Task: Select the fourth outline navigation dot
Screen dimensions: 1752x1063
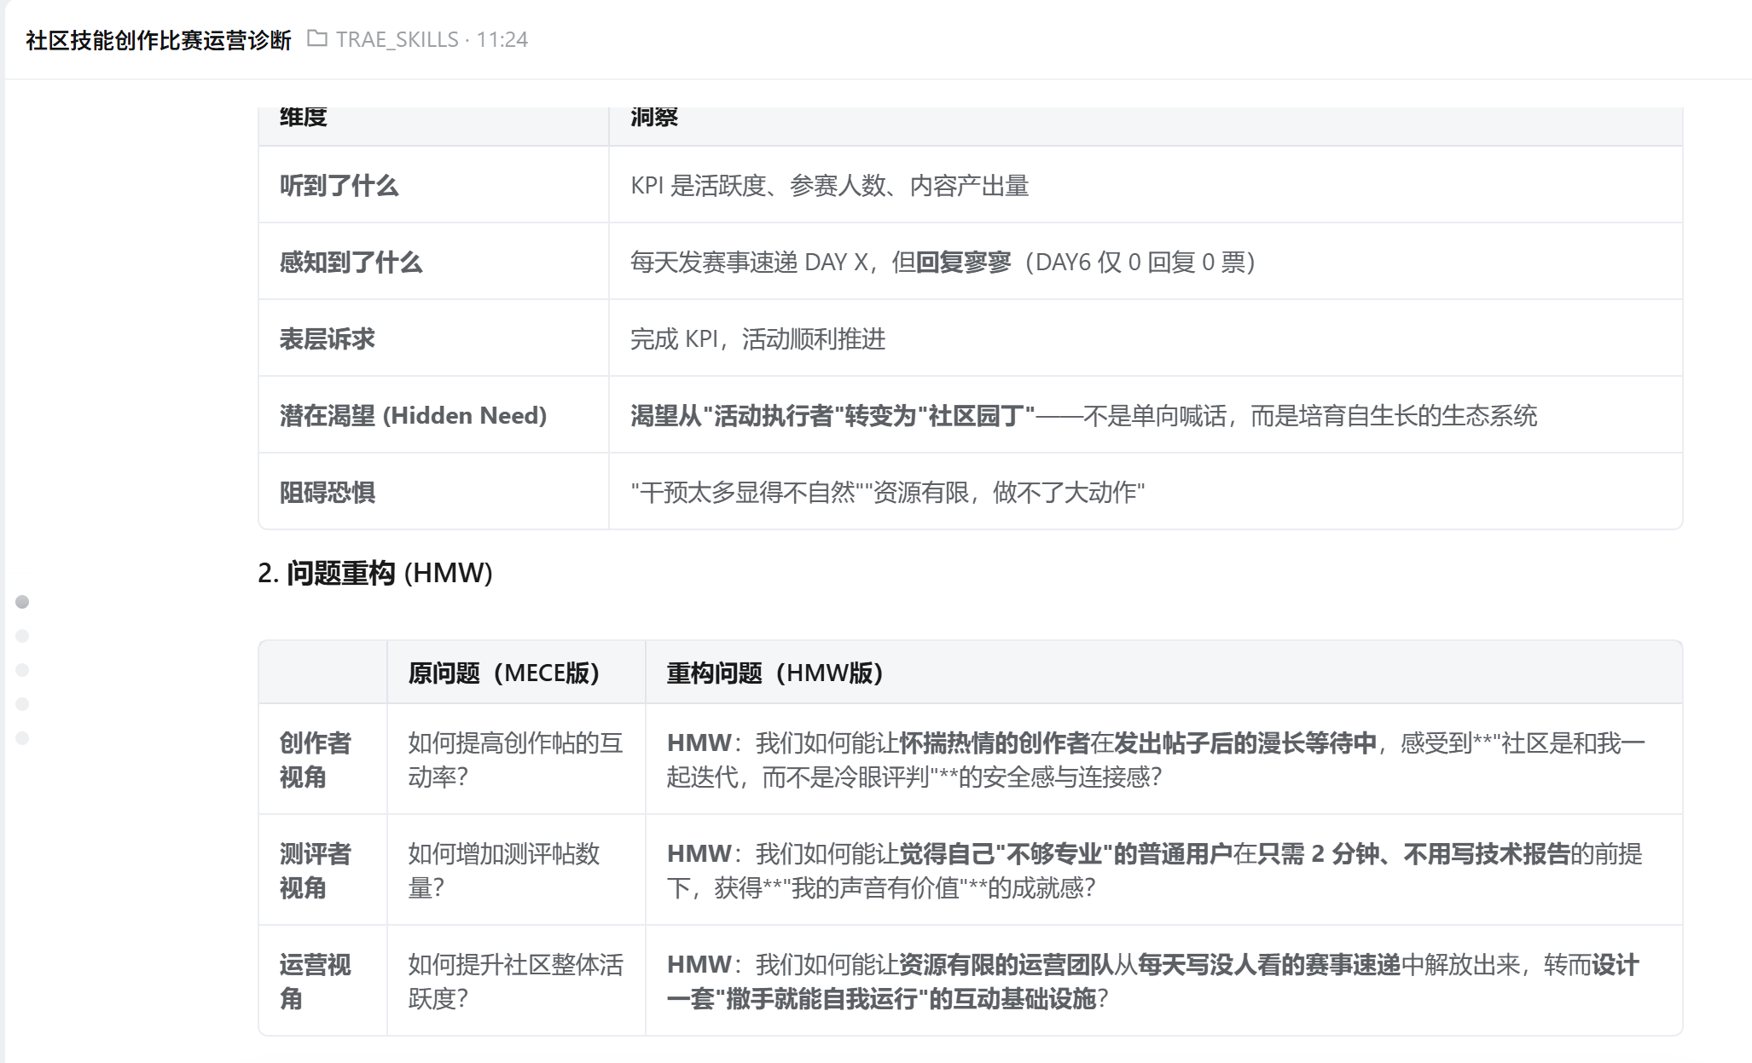Action: click(22, 704)
